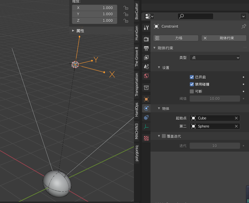This screenshot has width=249, height=203.
Task: Open the 类型 dropdown set to 点
Action: (x=215, y=58)
